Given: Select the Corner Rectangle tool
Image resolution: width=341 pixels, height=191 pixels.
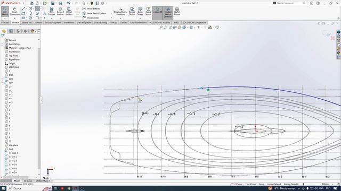Looking at the screenshot, I should [x=23, y=13].
